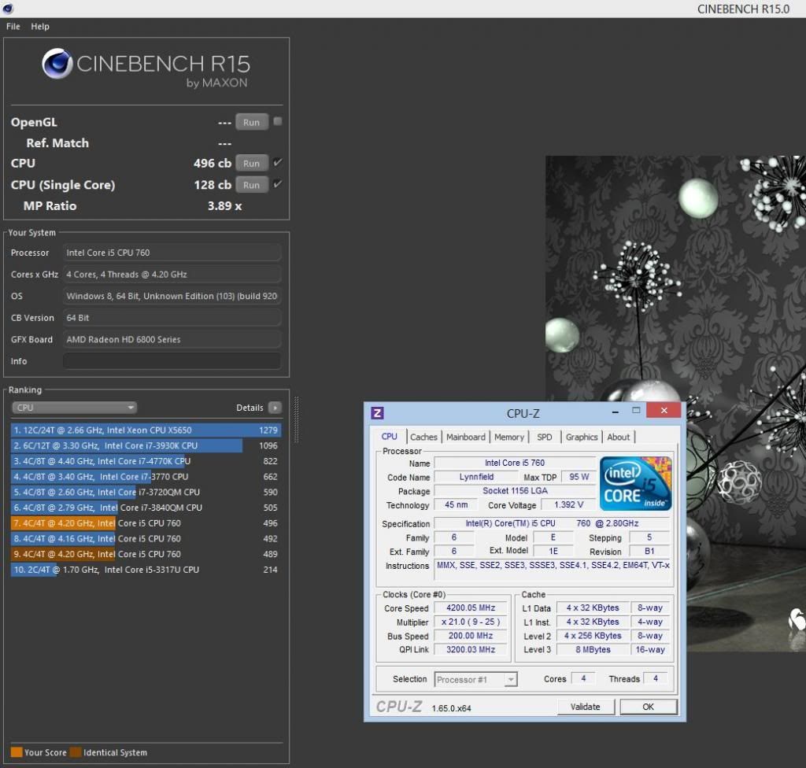This screenshot has height=768, width=806.
Task: Toggle the CPU (Single Core) checkmark
Action: pyautogui.click(x=277, y=185)
